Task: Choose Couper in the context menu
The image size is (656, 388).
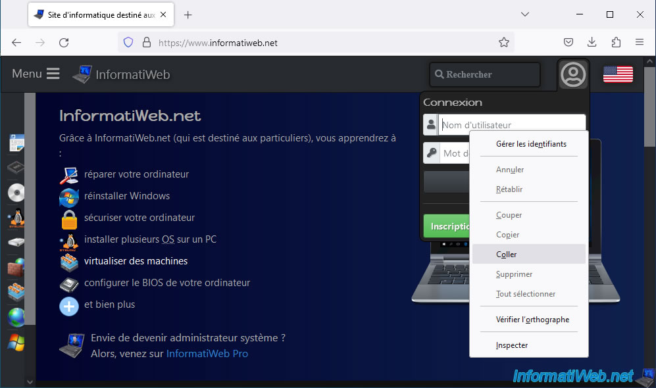Action: coord(529,215)
